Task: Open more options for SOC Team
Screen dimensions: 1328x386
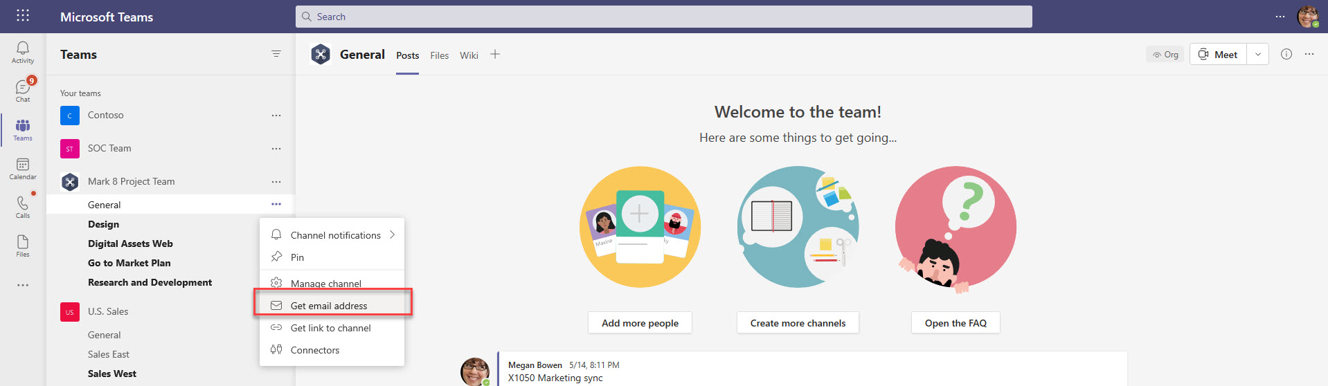Action: click(276, 149)
